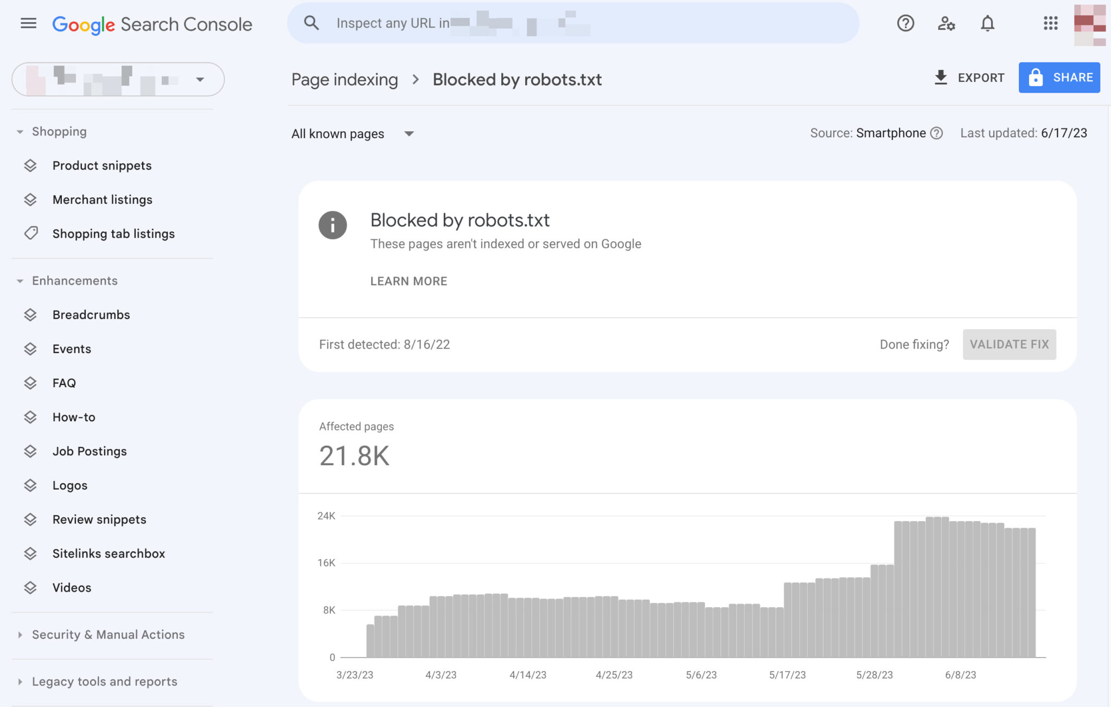Open the Breadcrumbs enhancement report
The height and width of the screenshot is (707, 1111).
pos(91,315)
